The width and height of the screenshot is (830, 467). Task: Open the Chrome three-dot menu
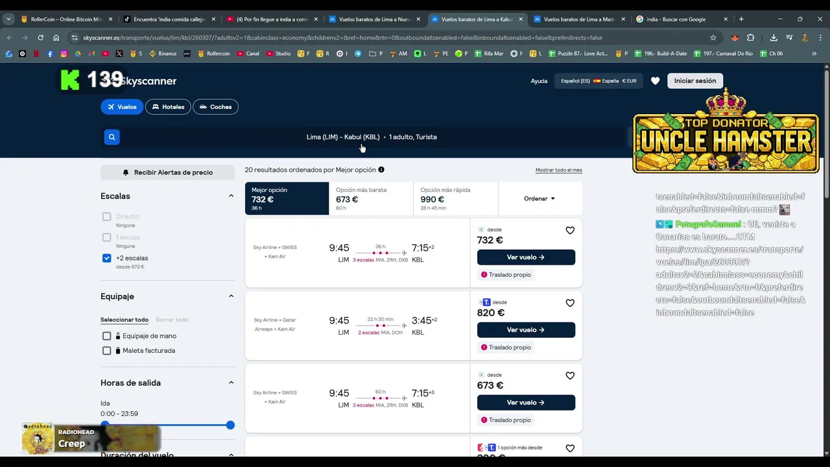pos(820,38)
